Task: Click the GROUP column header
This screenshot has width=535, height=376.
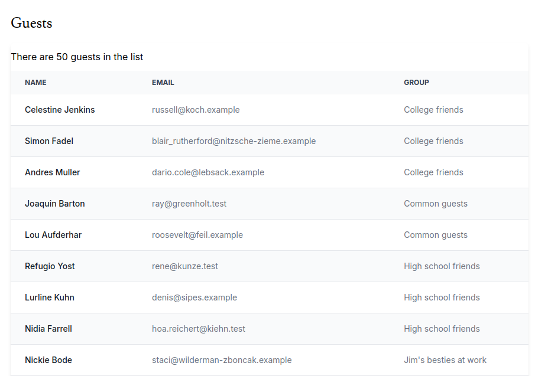Action: tap(416, 83)
